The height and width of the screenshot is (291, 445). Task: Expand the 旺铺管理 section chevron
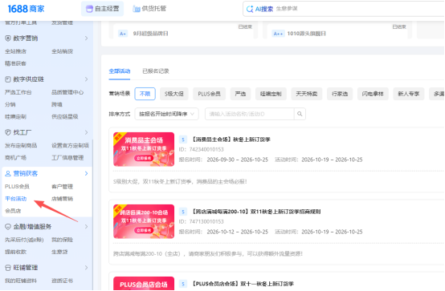pyautogui.click(x=86, y=268)
